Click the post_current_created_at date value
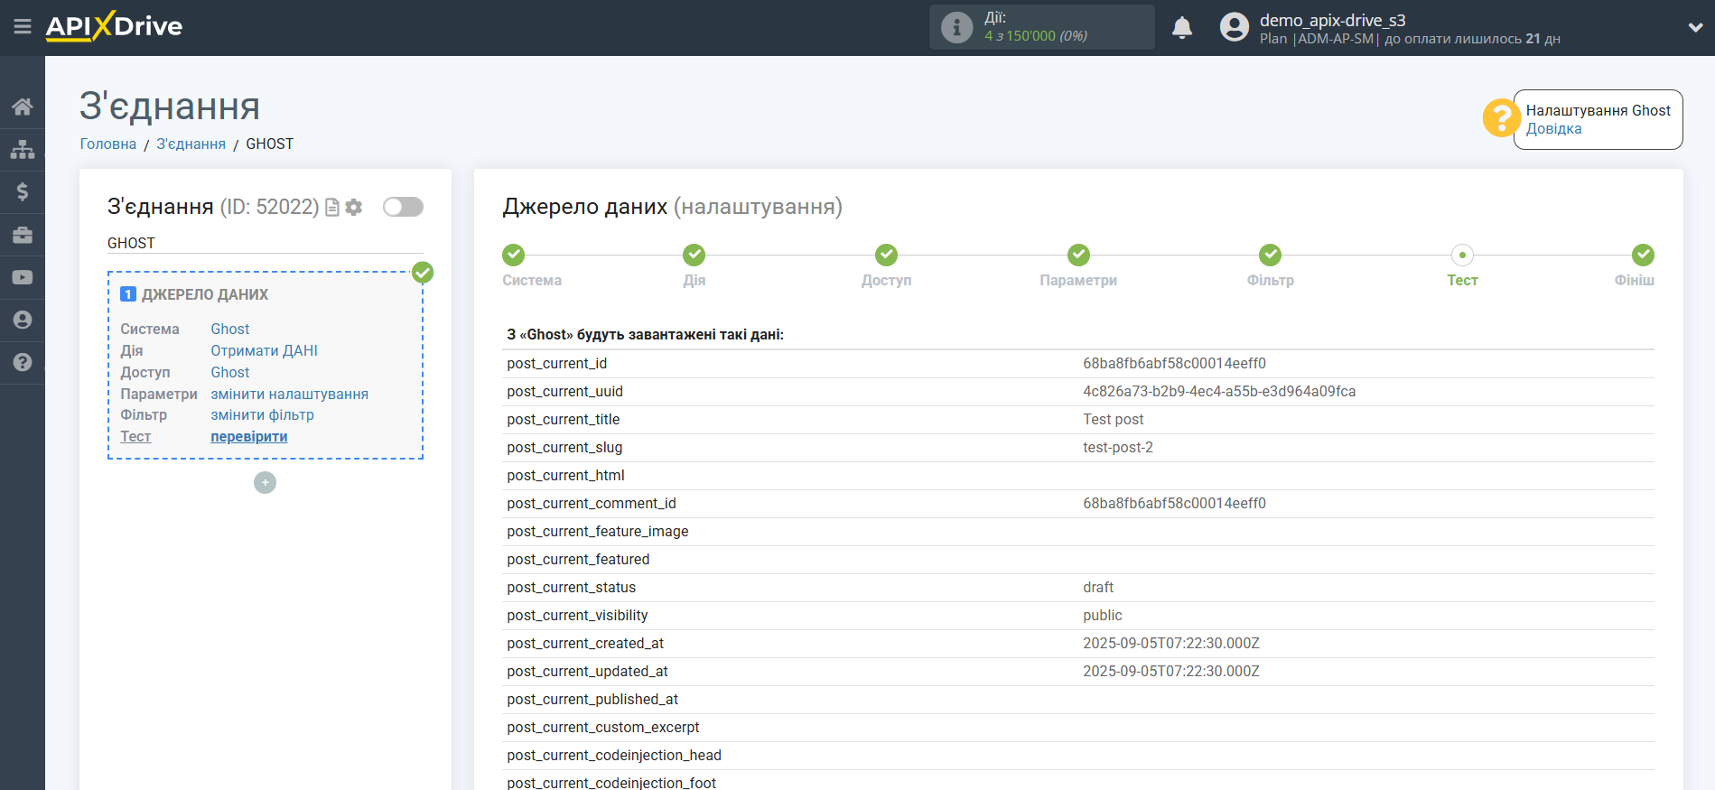The width and height of the screenshot is (1715, 790). click(x=1171, y=643)
